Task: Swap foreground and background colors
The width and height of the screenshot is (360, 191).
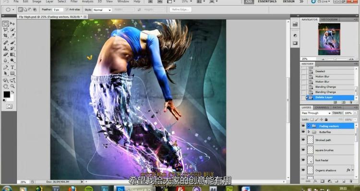Action: click(12, 92)
